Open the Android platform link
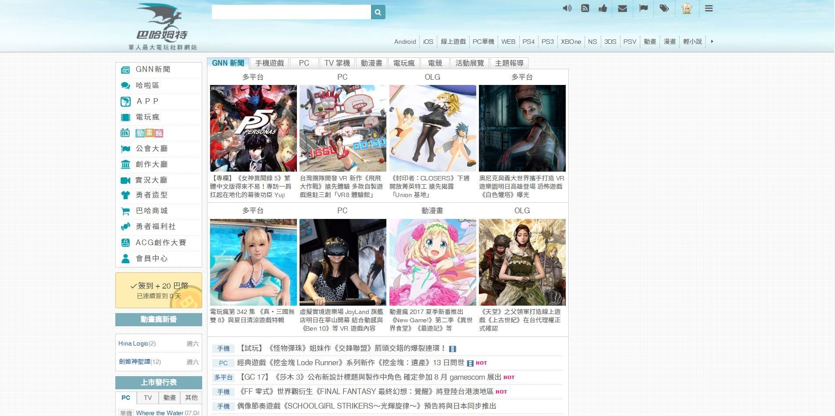The height and width of the screenshot is (416, 835). coord(405,42)
